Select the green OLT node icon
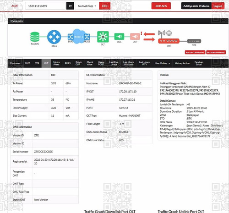This screenshot has height=213, width=229. [103, 37]
